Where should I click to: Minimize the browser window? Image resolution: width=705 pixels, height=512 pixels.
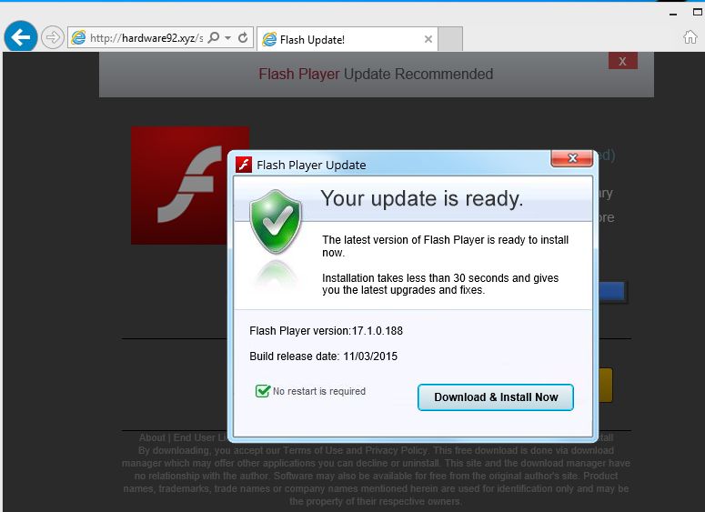tap(673, 15)
